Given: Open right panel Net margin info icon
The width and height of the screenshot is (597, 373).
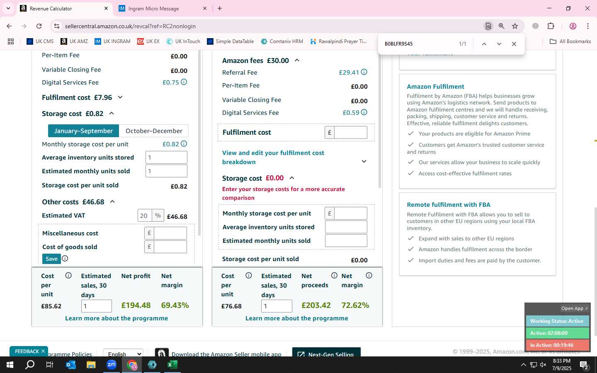Looking at the screenshot, I should (x=369, y=276).
